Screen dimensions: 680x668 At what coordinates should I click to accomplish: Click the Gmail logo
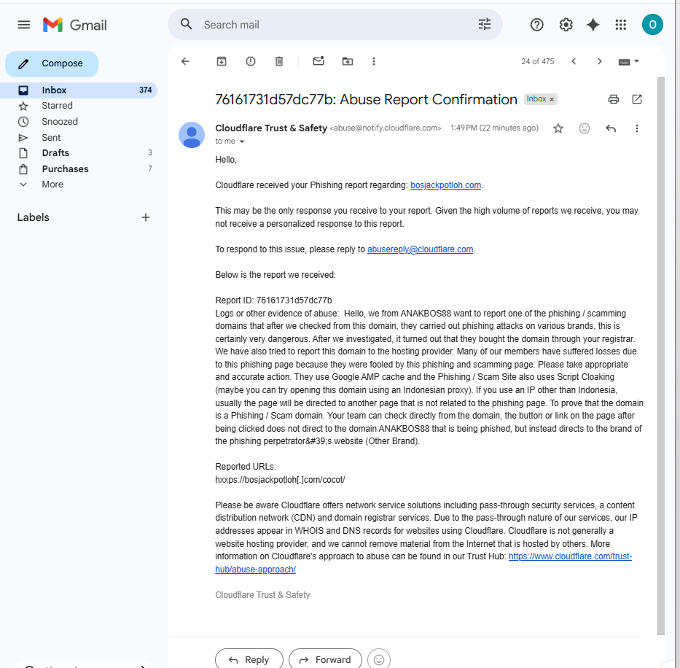point(74,25)
